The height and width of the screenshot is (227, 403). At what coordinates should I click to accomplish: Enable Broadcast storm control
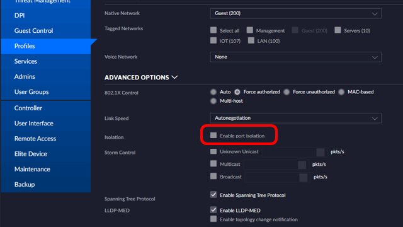[x=213, y=176]
